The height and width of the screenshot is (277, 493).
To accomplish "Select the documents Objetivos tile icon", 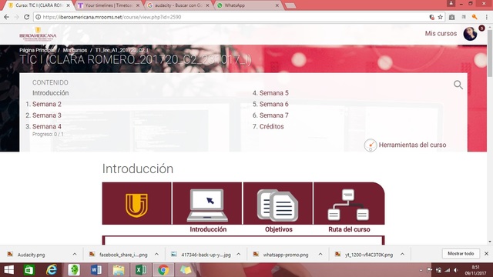I will click(x=277, y=205).
